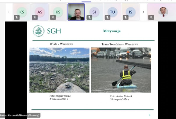Click the muted mic icon on TU tile
The height and width of the screenshot is (119, 176).
(x=107, y=17)
